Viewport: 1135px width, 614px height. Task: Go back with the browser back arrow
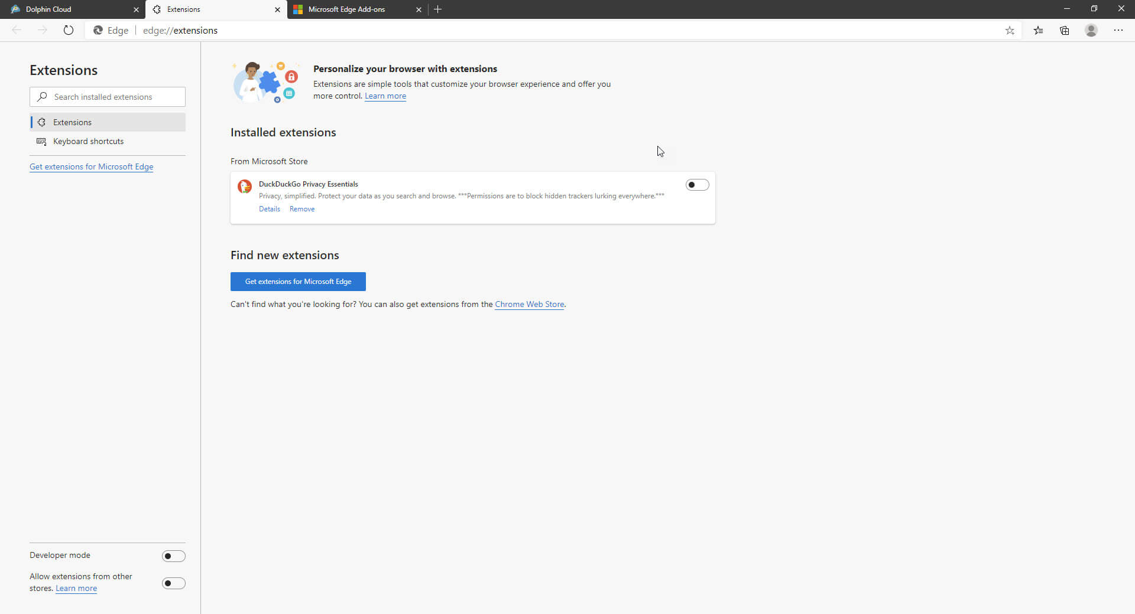tap(17, 30)
